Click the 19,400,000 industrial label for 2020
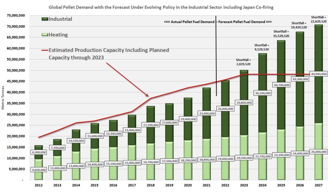The height and width of the screenshot is (192, 330). pyautogui.click(x=188, y=119)
